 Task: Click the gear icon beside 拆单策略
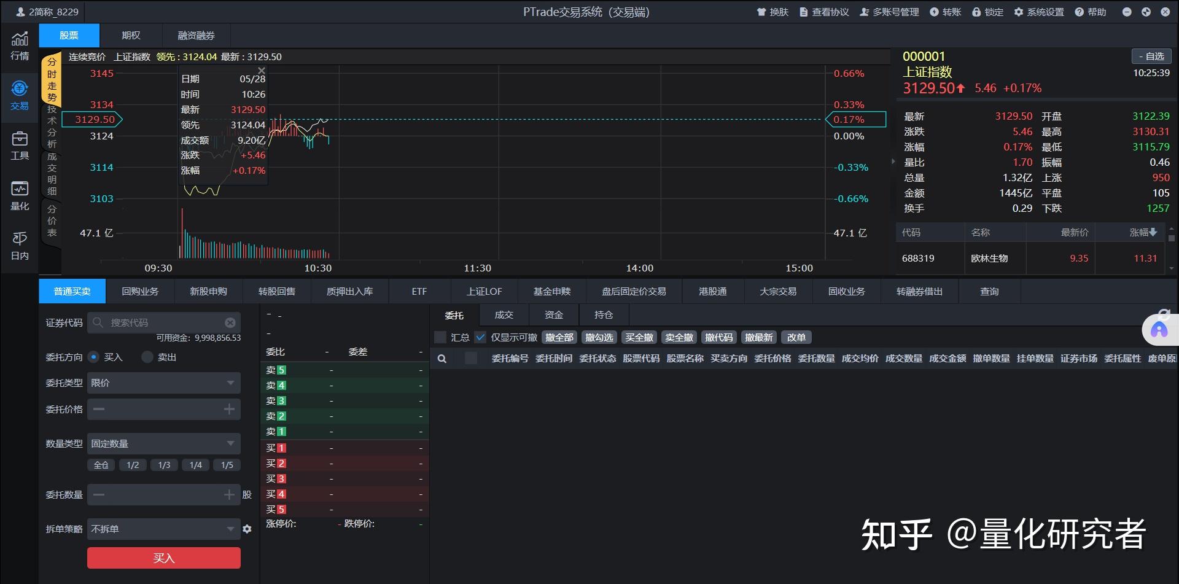pyautogui.click(x=247, y=529)
